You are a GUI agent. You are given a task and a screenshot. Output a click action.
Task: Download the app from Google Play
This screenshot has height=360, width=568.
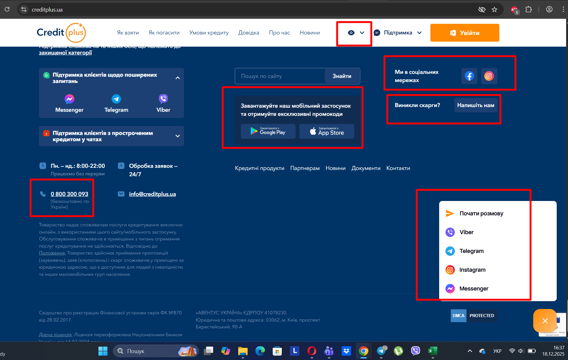pyautogui.click(x=268, y=131)
